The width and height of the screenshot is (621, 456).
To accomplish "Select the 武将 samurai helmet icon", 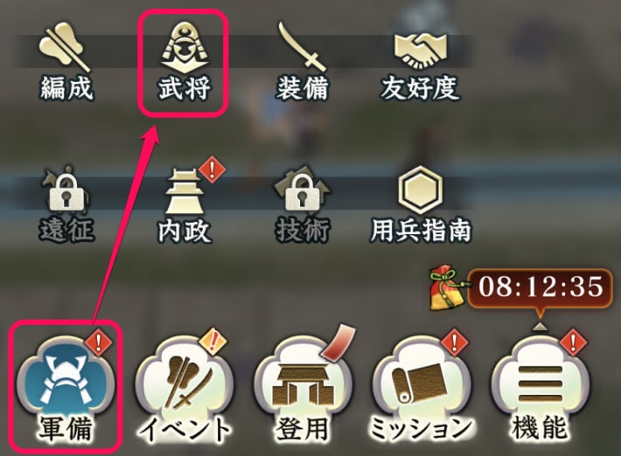I will (184, 61).
